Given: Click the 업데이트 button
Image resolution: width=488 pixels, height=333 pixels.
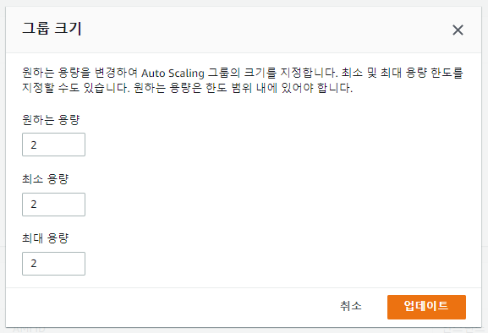Looking at the screenshot, I should click(426, 307).
